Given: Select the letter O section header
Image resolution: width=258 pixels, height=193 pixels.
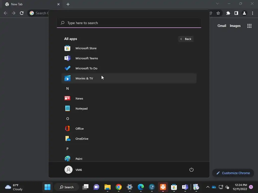Looking at the screenshot, I should [68, 119].
